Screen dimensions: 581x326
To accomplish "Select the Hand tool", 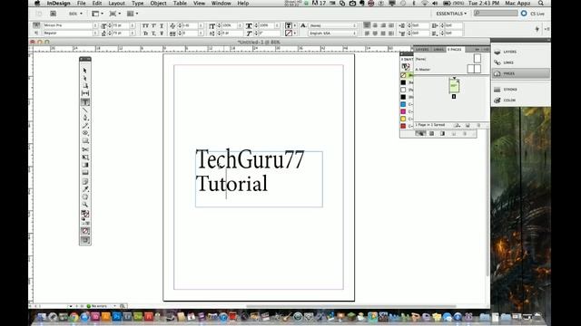I will tap(84, 197).
